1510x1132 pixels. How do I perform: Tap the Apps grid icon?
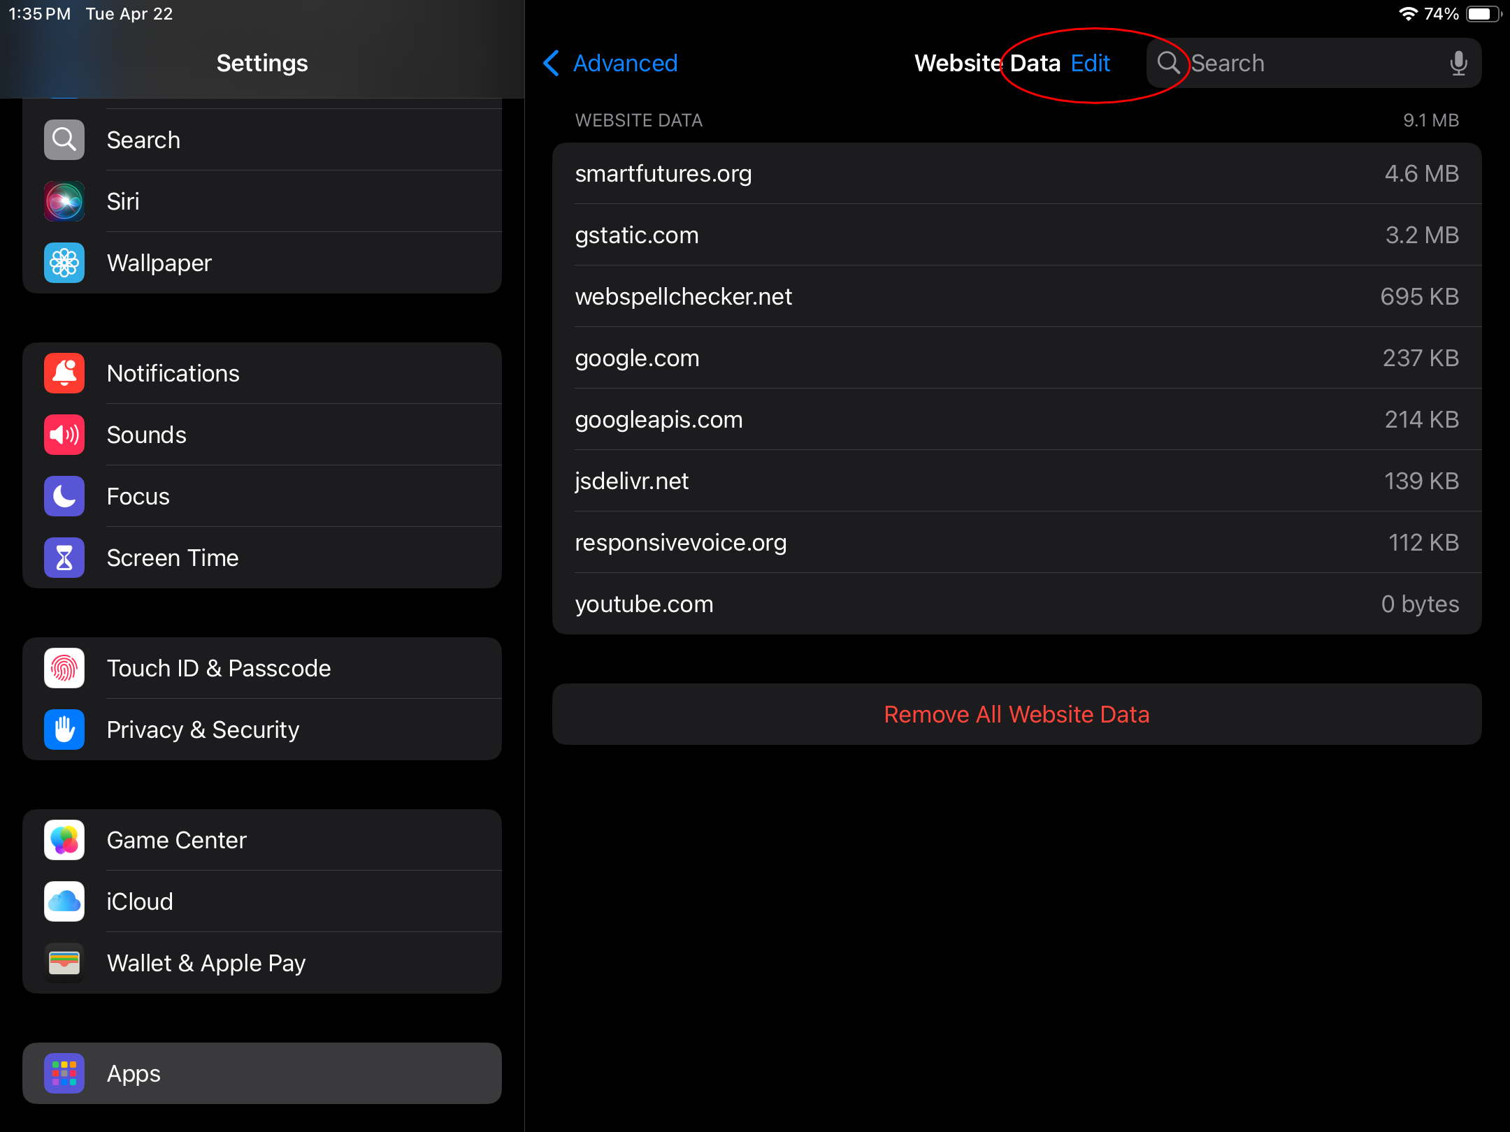(64, 1073)
